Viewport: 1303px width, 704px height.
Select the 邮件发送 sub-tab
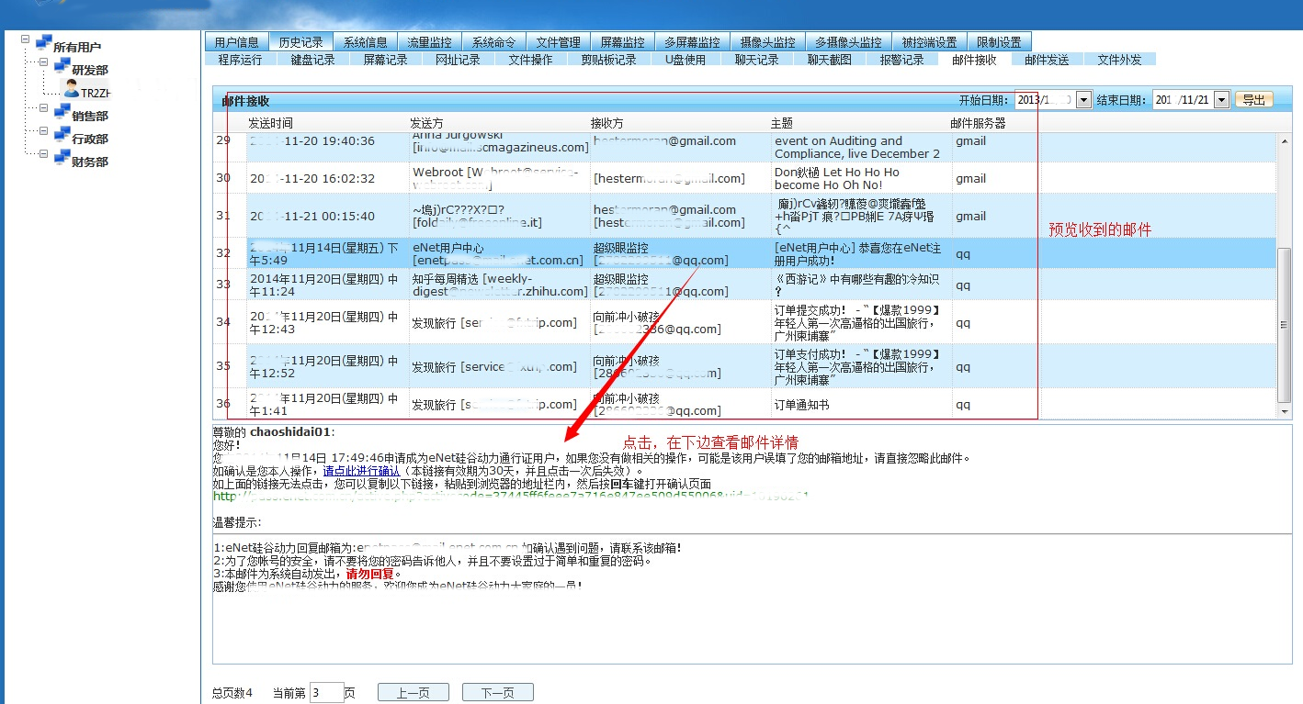point(1047,59)
